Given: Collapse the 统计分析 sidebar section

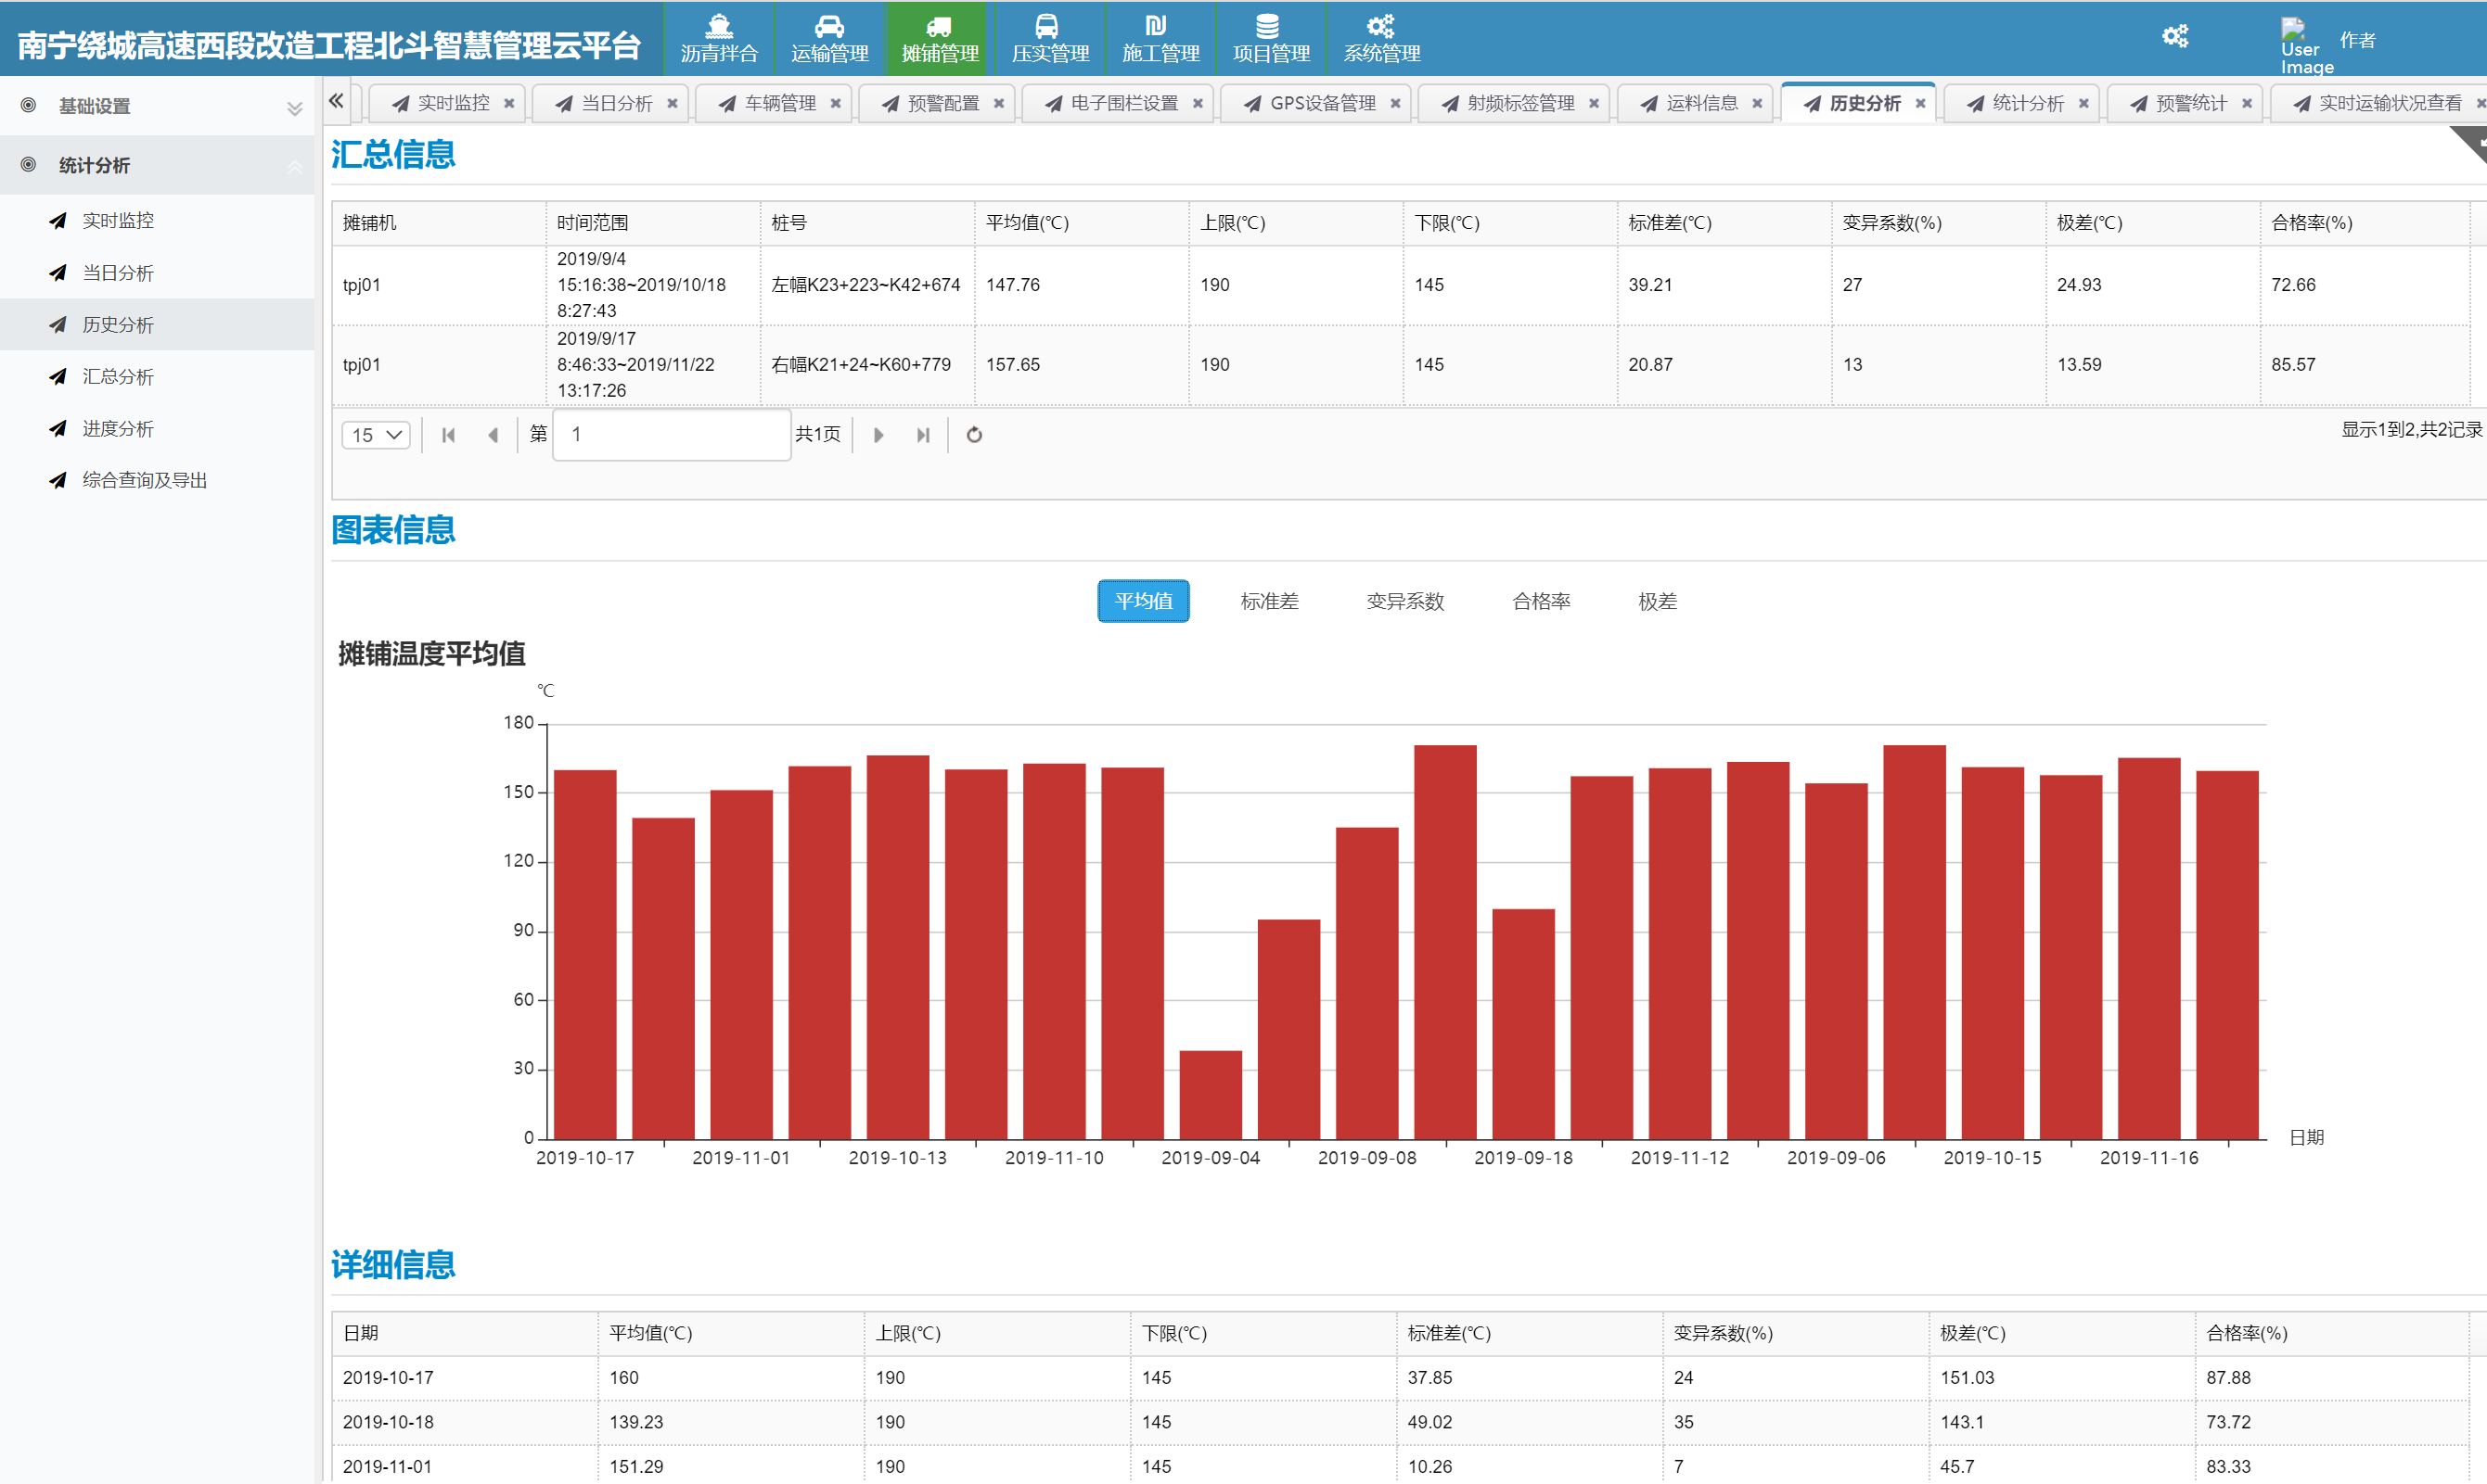Looking at the screenshot, I should pyautogui.click(x=157, y=165).
